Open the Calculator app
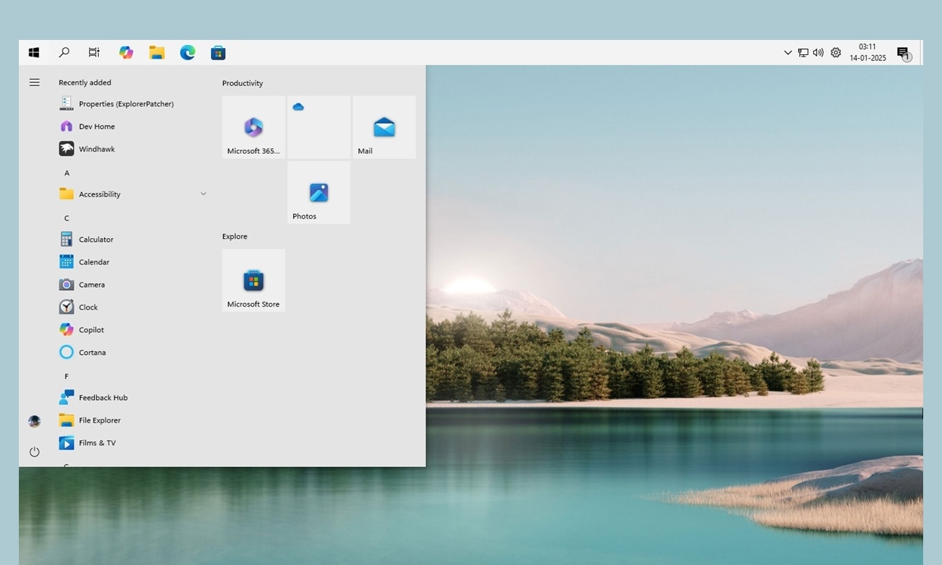 coord(94,239)
